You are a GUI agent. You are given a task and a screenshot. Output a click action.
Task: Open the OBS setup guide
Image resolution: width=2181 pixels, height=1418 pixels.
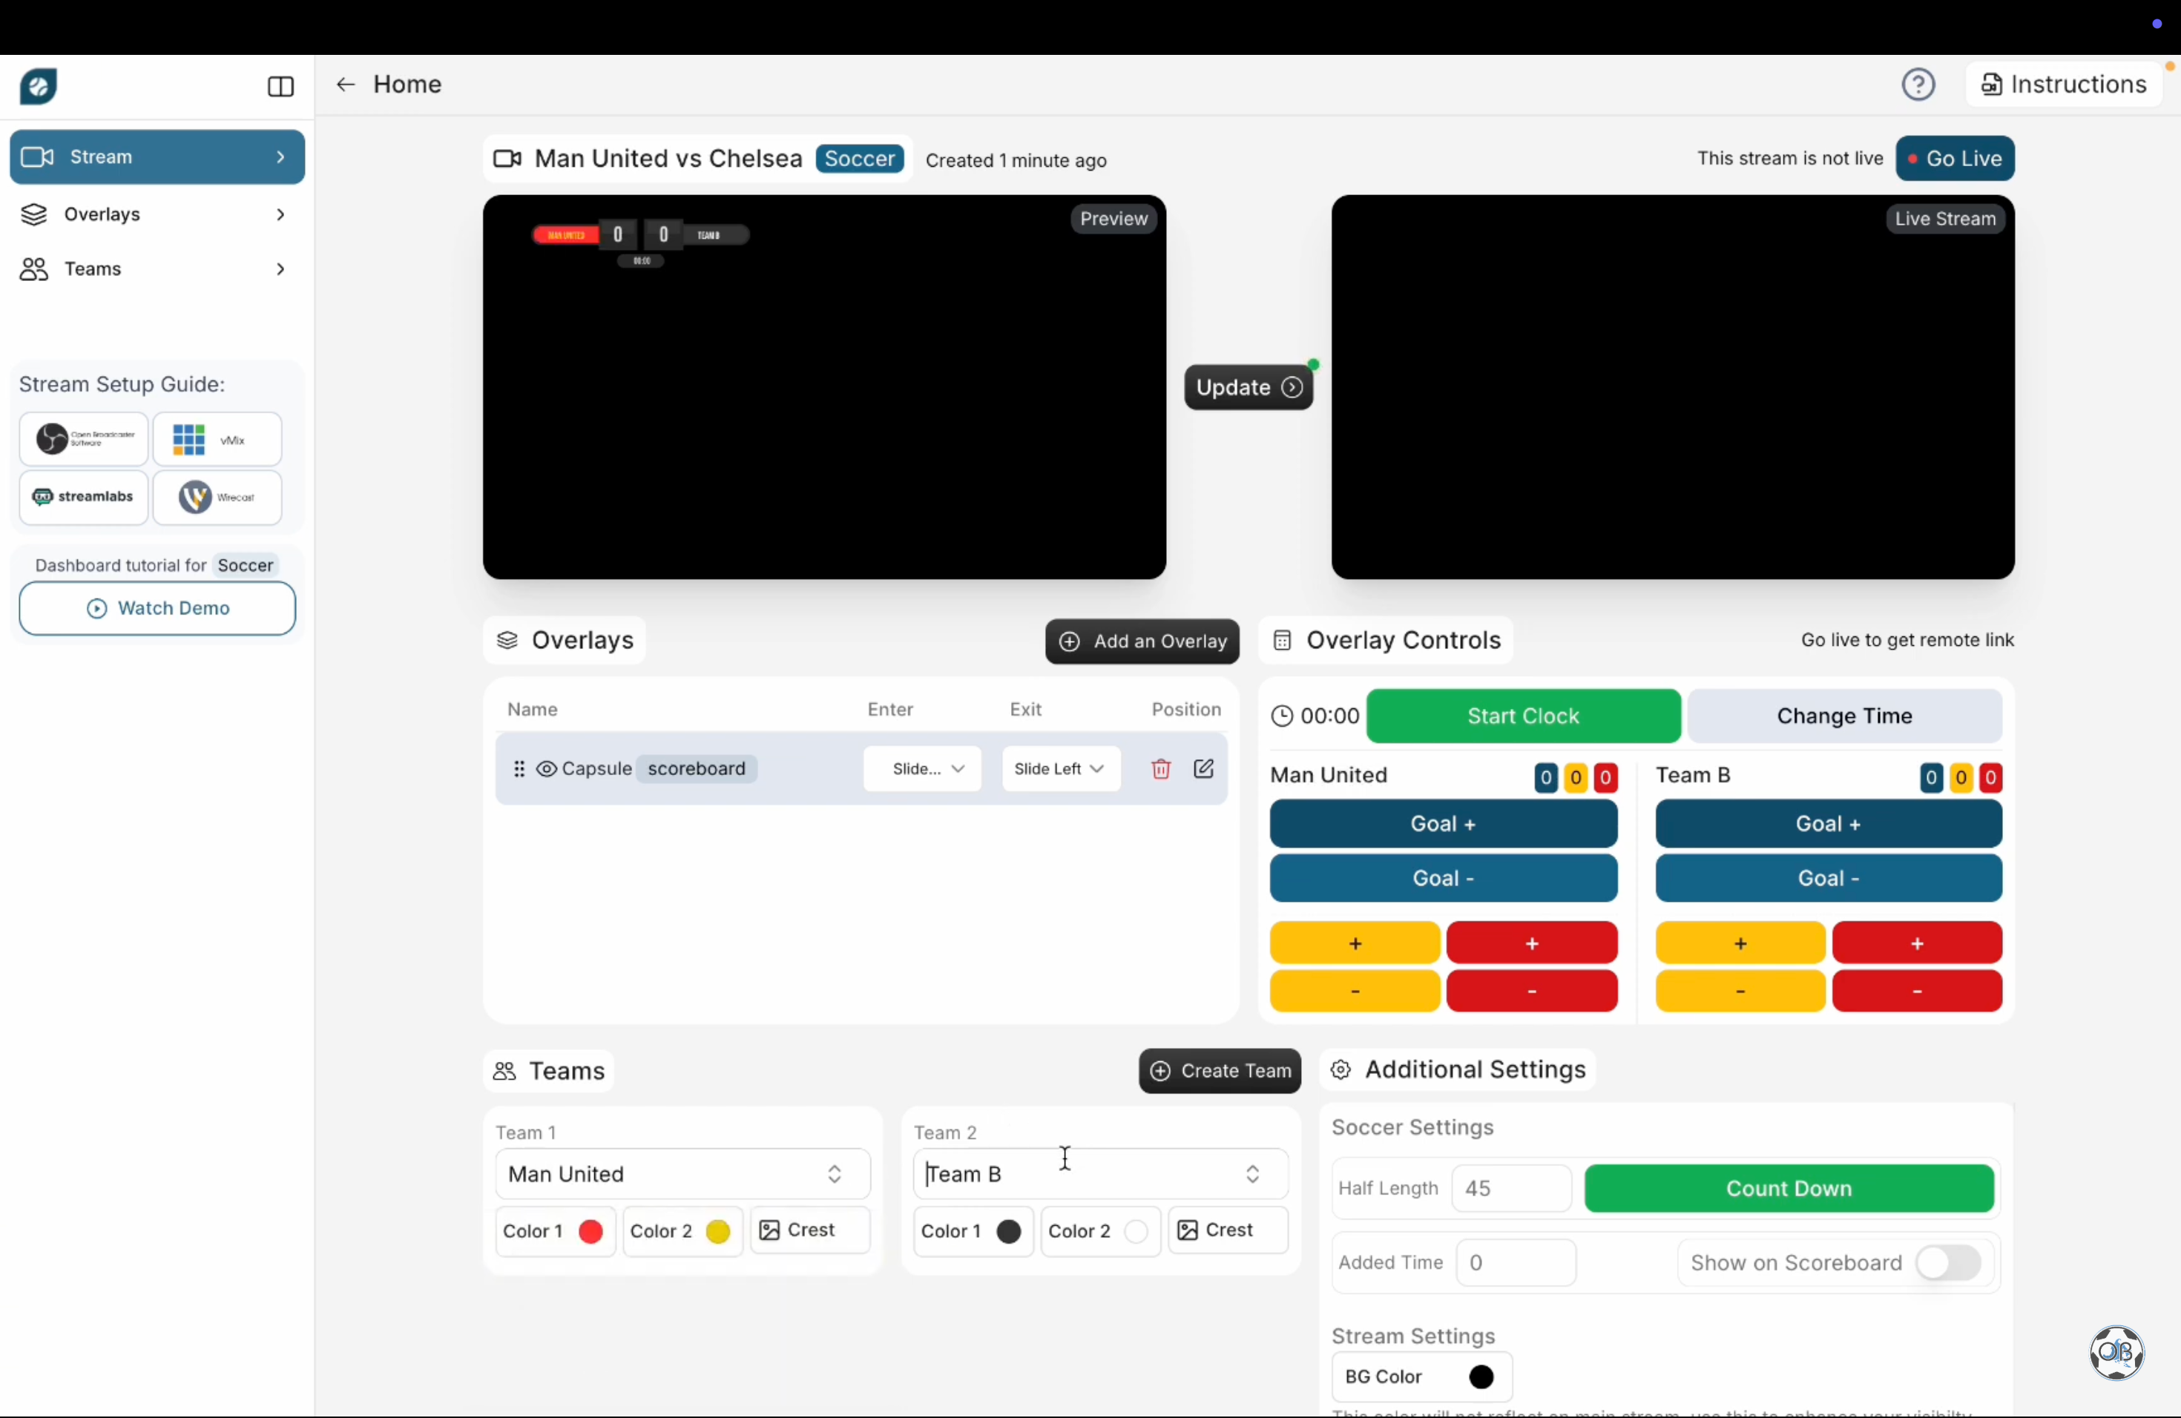coord(83,440)
